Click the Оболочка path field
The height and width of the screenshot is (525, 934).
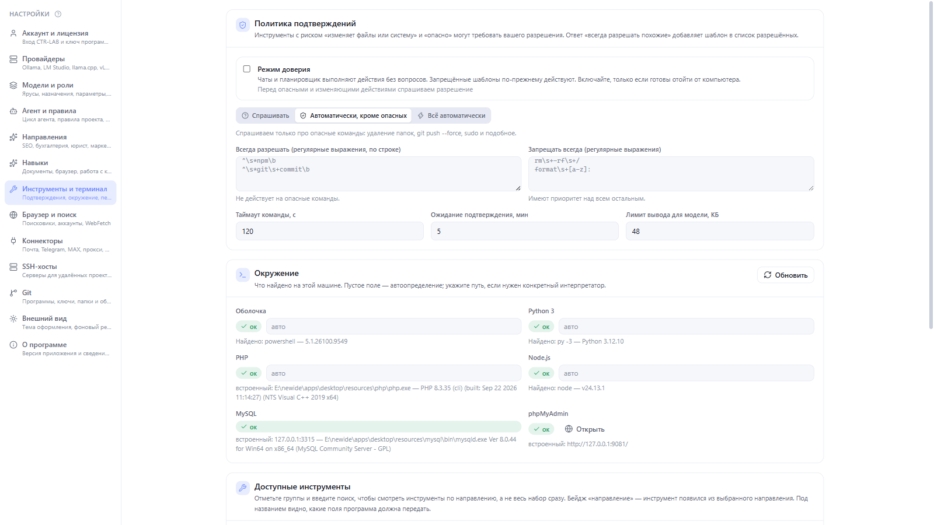pos(393,327)
